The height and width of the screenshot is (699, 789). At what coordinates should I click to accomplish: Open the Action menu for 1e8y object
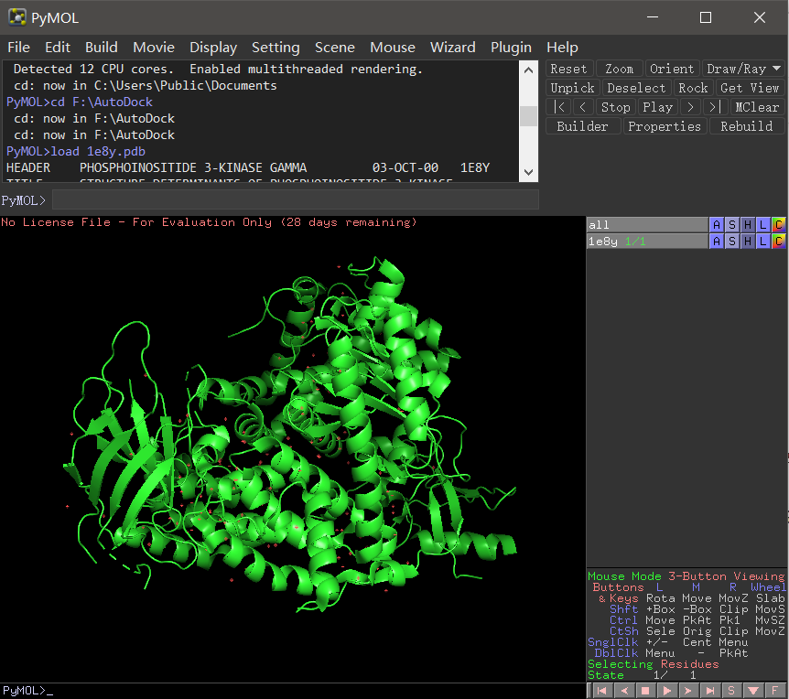tap(717, 242)
